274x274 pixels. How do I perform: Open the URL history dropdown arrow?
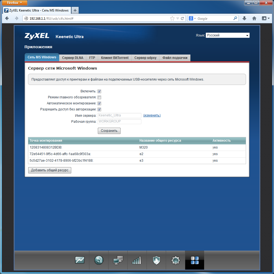click(x=178, y=18)
